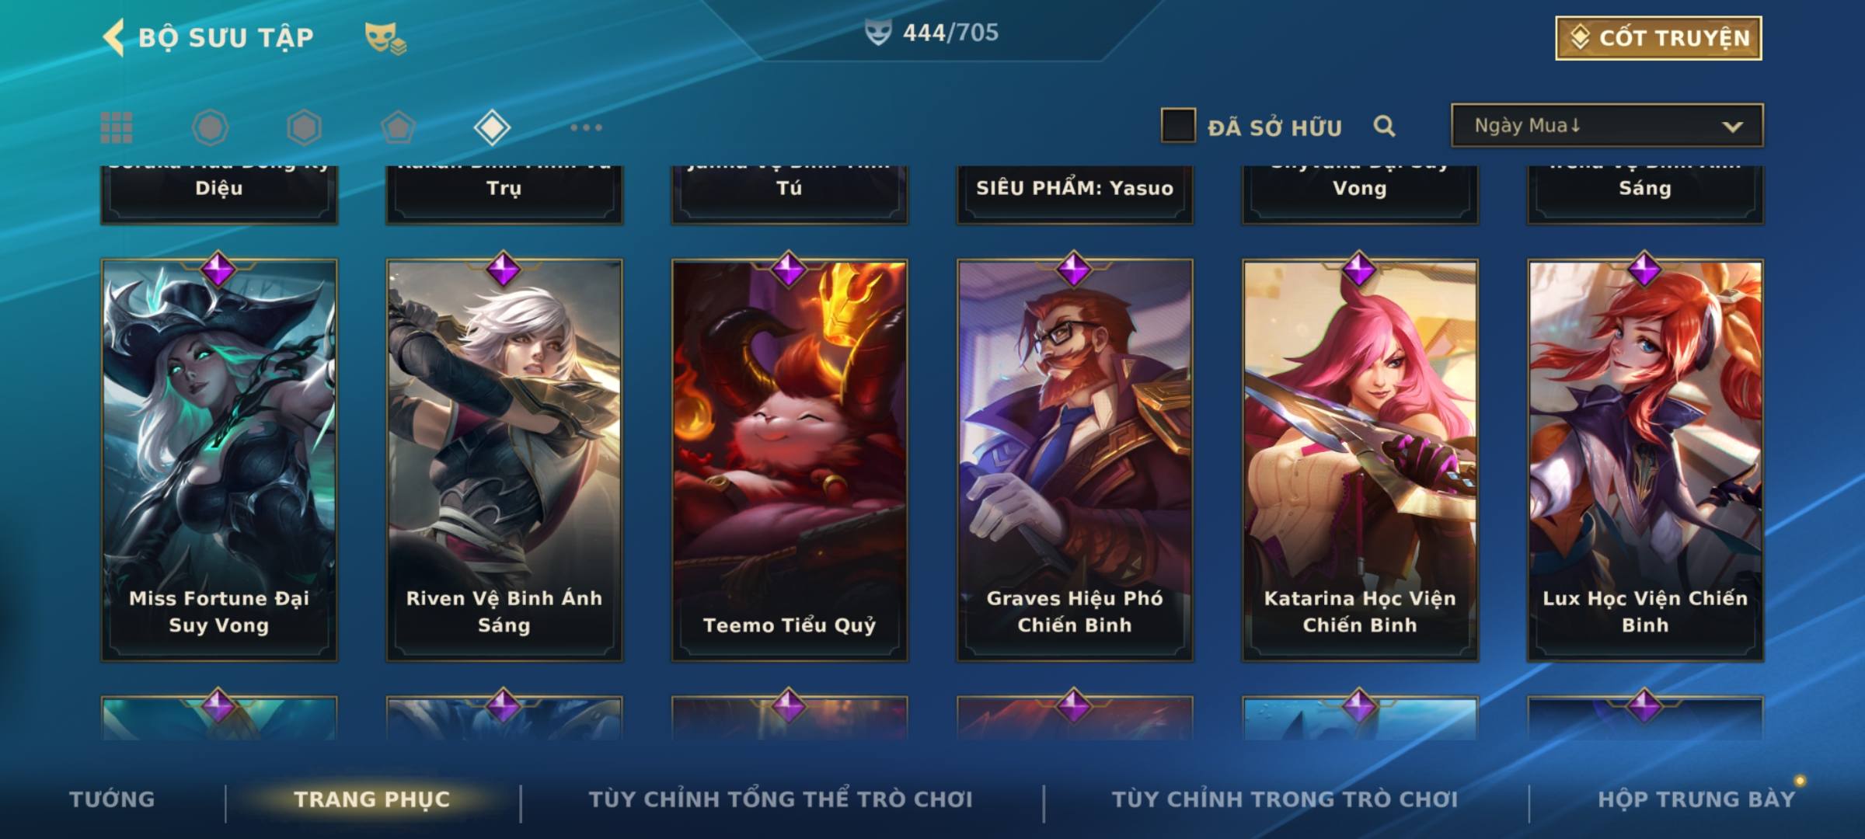Image resolution: width=1865 pixels, height=839 pixels.
Task: Click the magnifying glass search icon
Action: coord(1384,127)
